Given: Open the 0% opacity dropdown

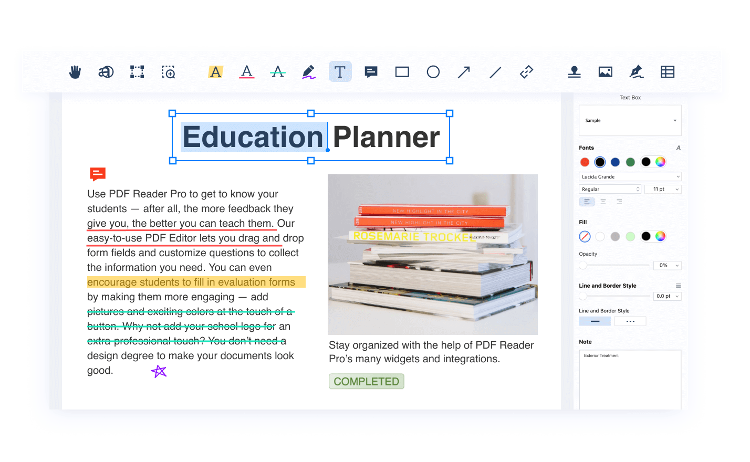Looking at the screenshot, I should pos(667,266).
